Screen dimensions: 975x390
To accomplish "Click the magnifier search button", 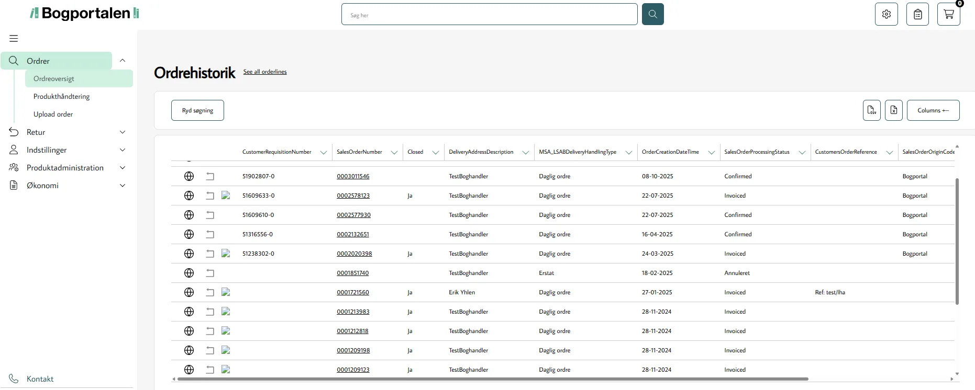I will click(x=652, y=14).
